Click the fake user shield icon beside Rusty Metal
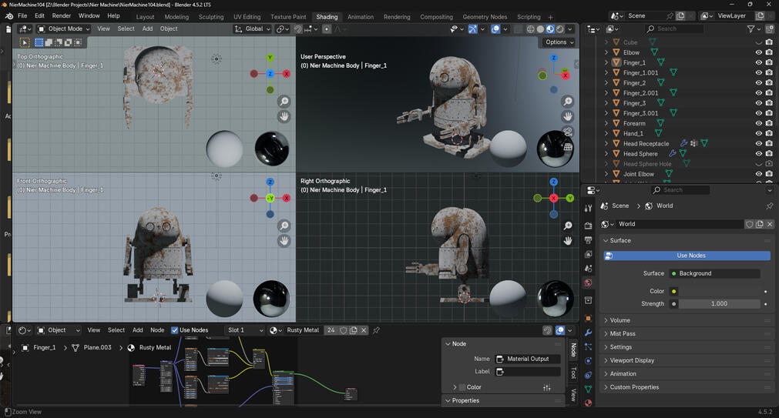Screen dimensions: 779x418 [x=344, y=330]
